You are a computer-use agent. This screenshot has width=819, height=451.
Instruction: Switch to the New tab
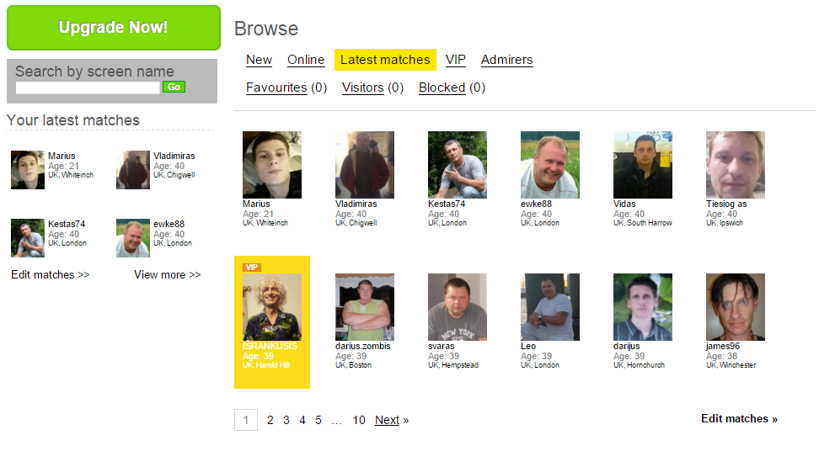pos(259,60)
